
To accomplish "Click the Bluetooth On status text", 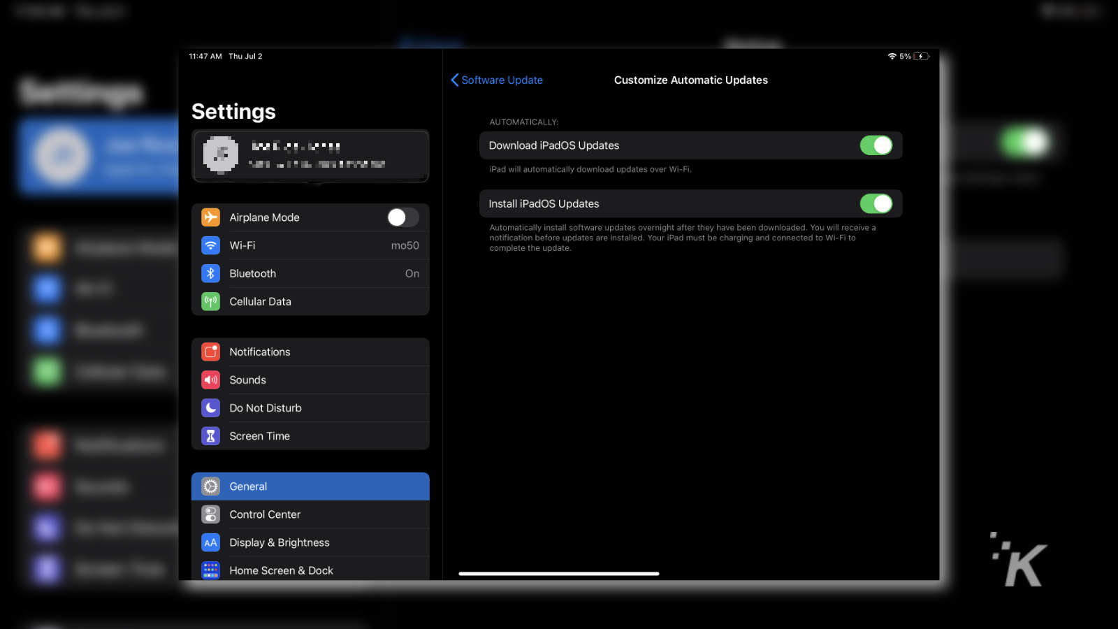I will click(412, 273).
